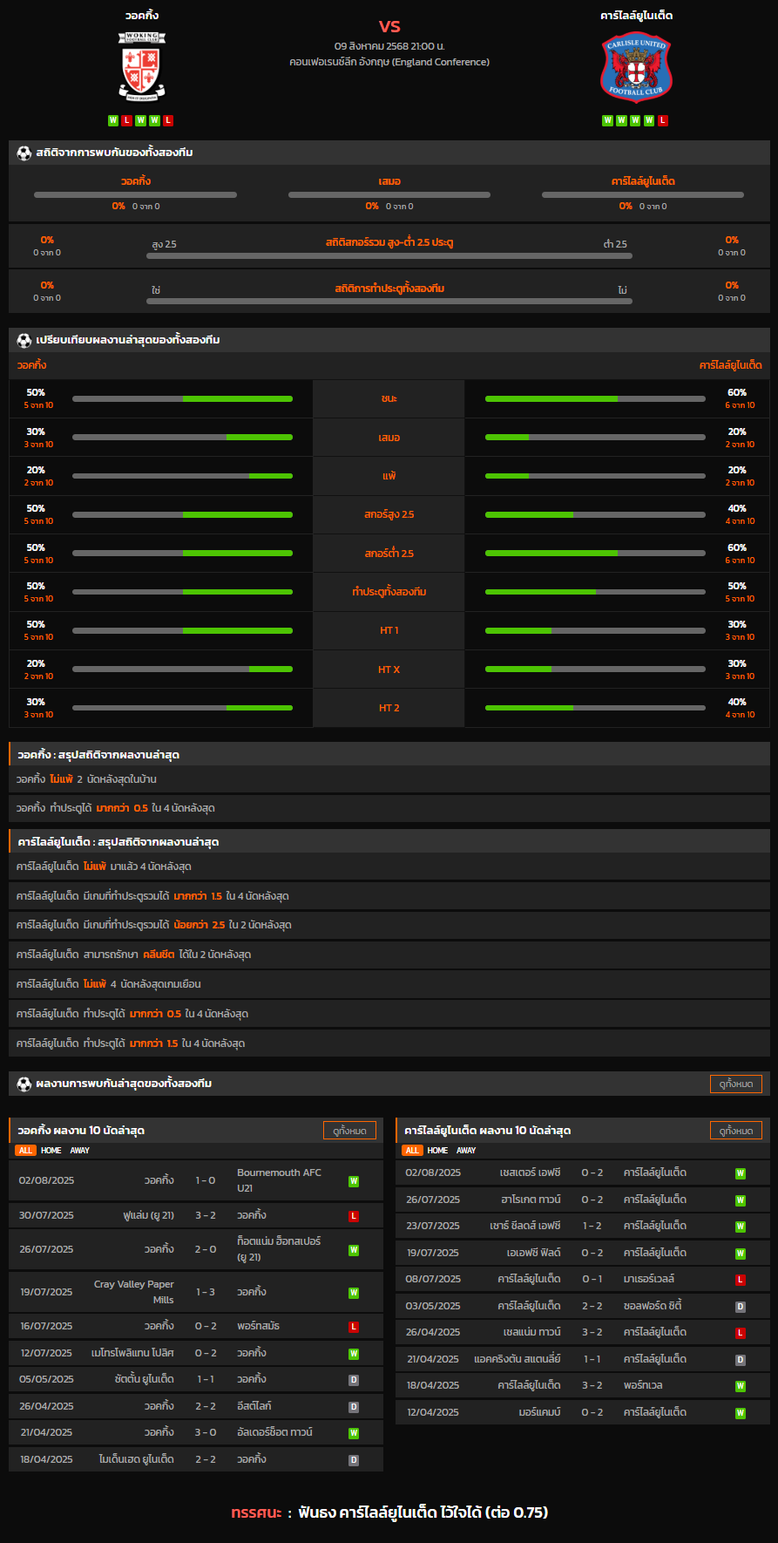Open view-all button in recent meetings header
This screenshot has width=778, height=1543.
click(x=736, y=1084)
